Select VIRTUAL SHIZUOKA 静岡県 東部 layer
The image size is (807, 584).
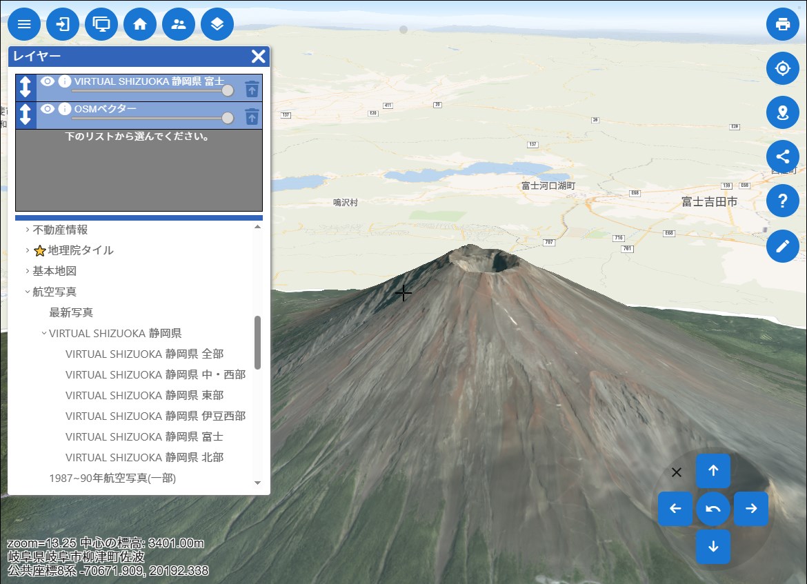click(144, 395)
